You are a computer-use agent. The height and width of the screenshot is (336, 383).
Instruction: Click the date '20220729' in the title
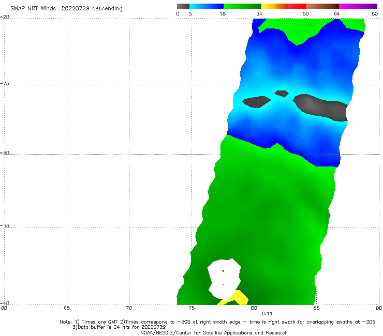[x=75, y=9]
